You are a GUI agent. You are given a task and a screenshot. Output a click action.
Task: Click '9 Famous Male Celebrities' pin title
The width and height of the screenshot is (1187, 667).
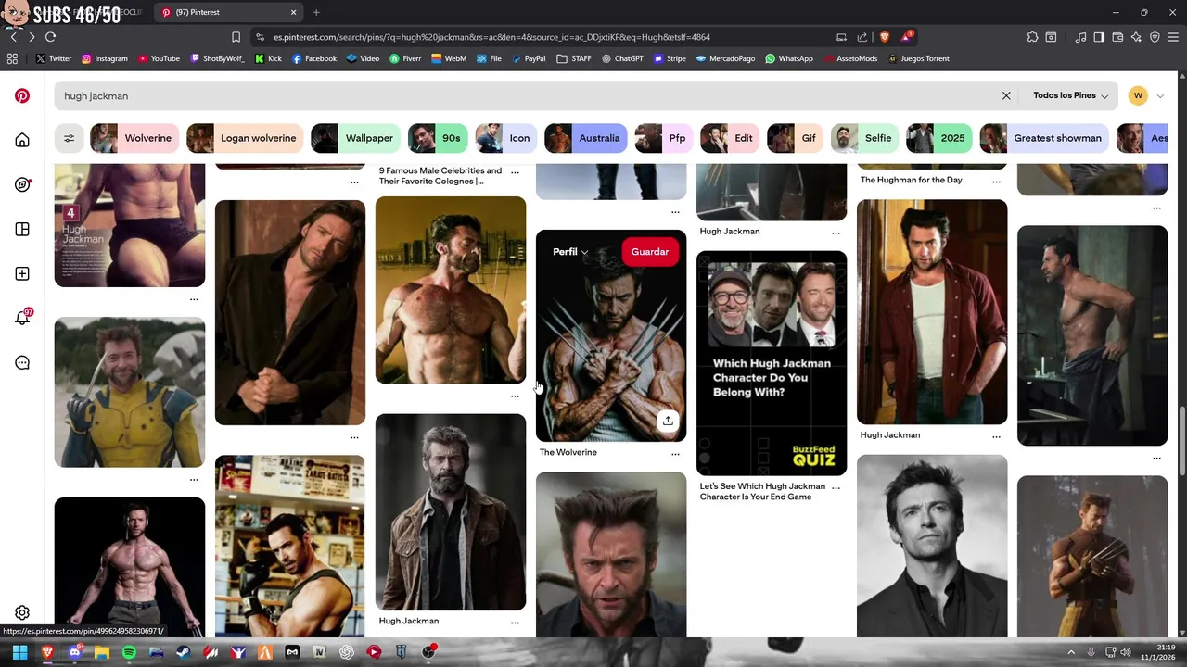[440, 176]
